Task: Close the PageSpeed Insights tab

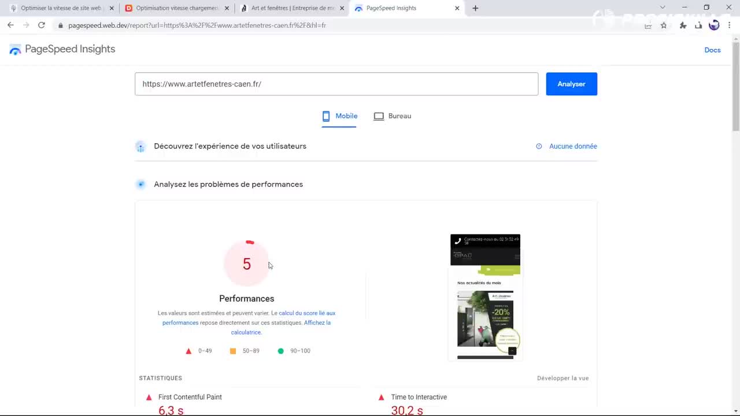Action: click(457, 8)
